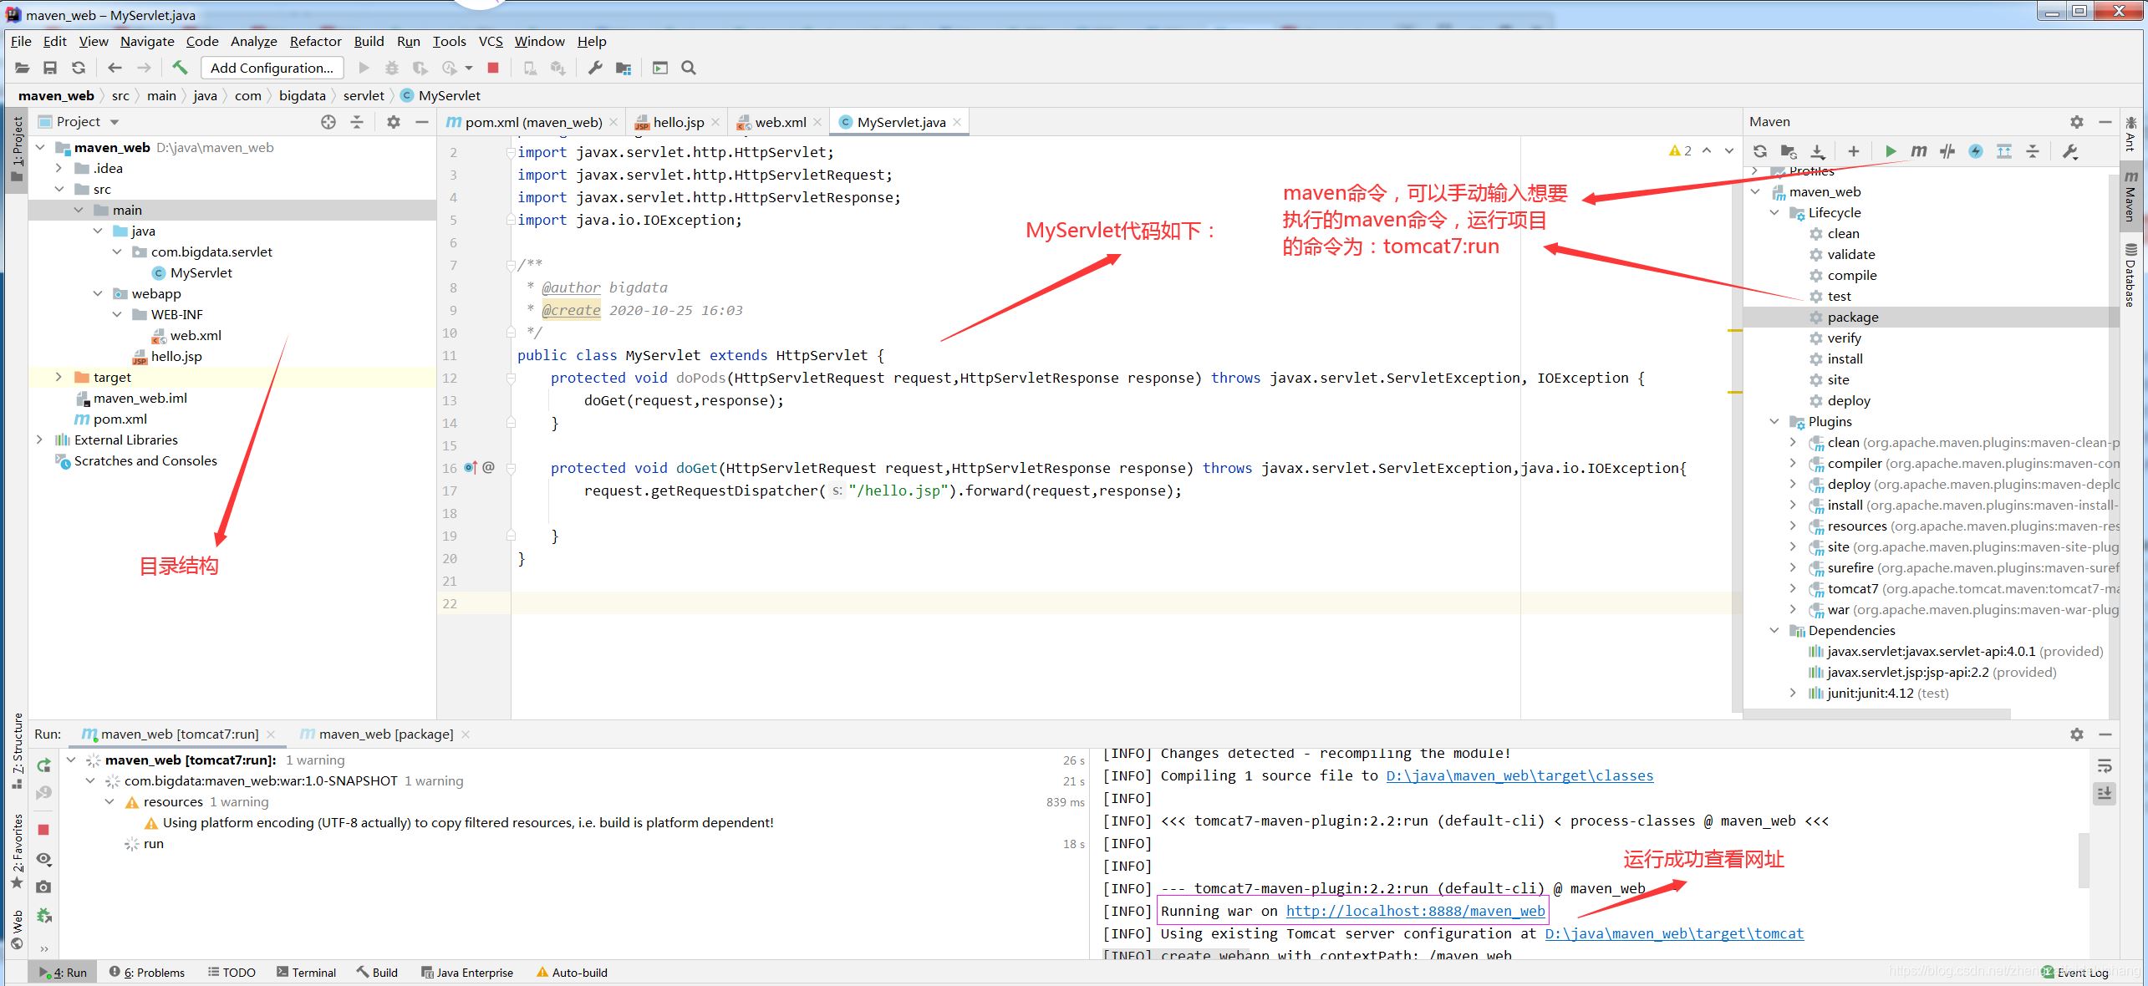Click the Rerun icon in the Run panel
2148x986 pixels.
point(44,765)
